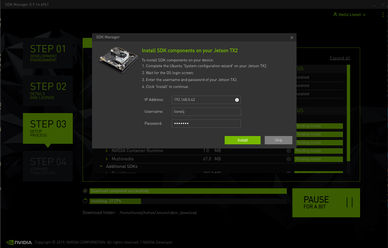
Task: Go to Step 01 Development Environment
Action: tap(48, 53)
